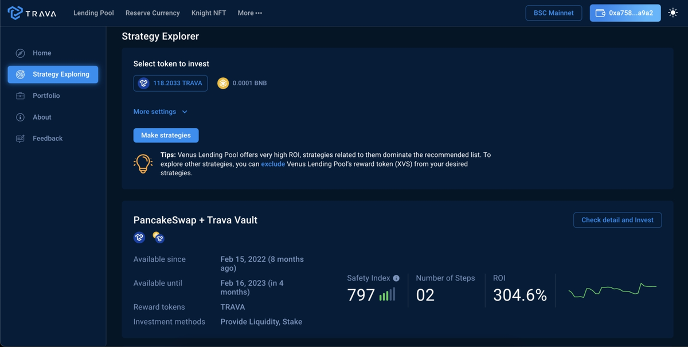This screenshot has height=347, width=688.
Task: Click Home compass icon in sidebar
Action: tap(20, 53)
